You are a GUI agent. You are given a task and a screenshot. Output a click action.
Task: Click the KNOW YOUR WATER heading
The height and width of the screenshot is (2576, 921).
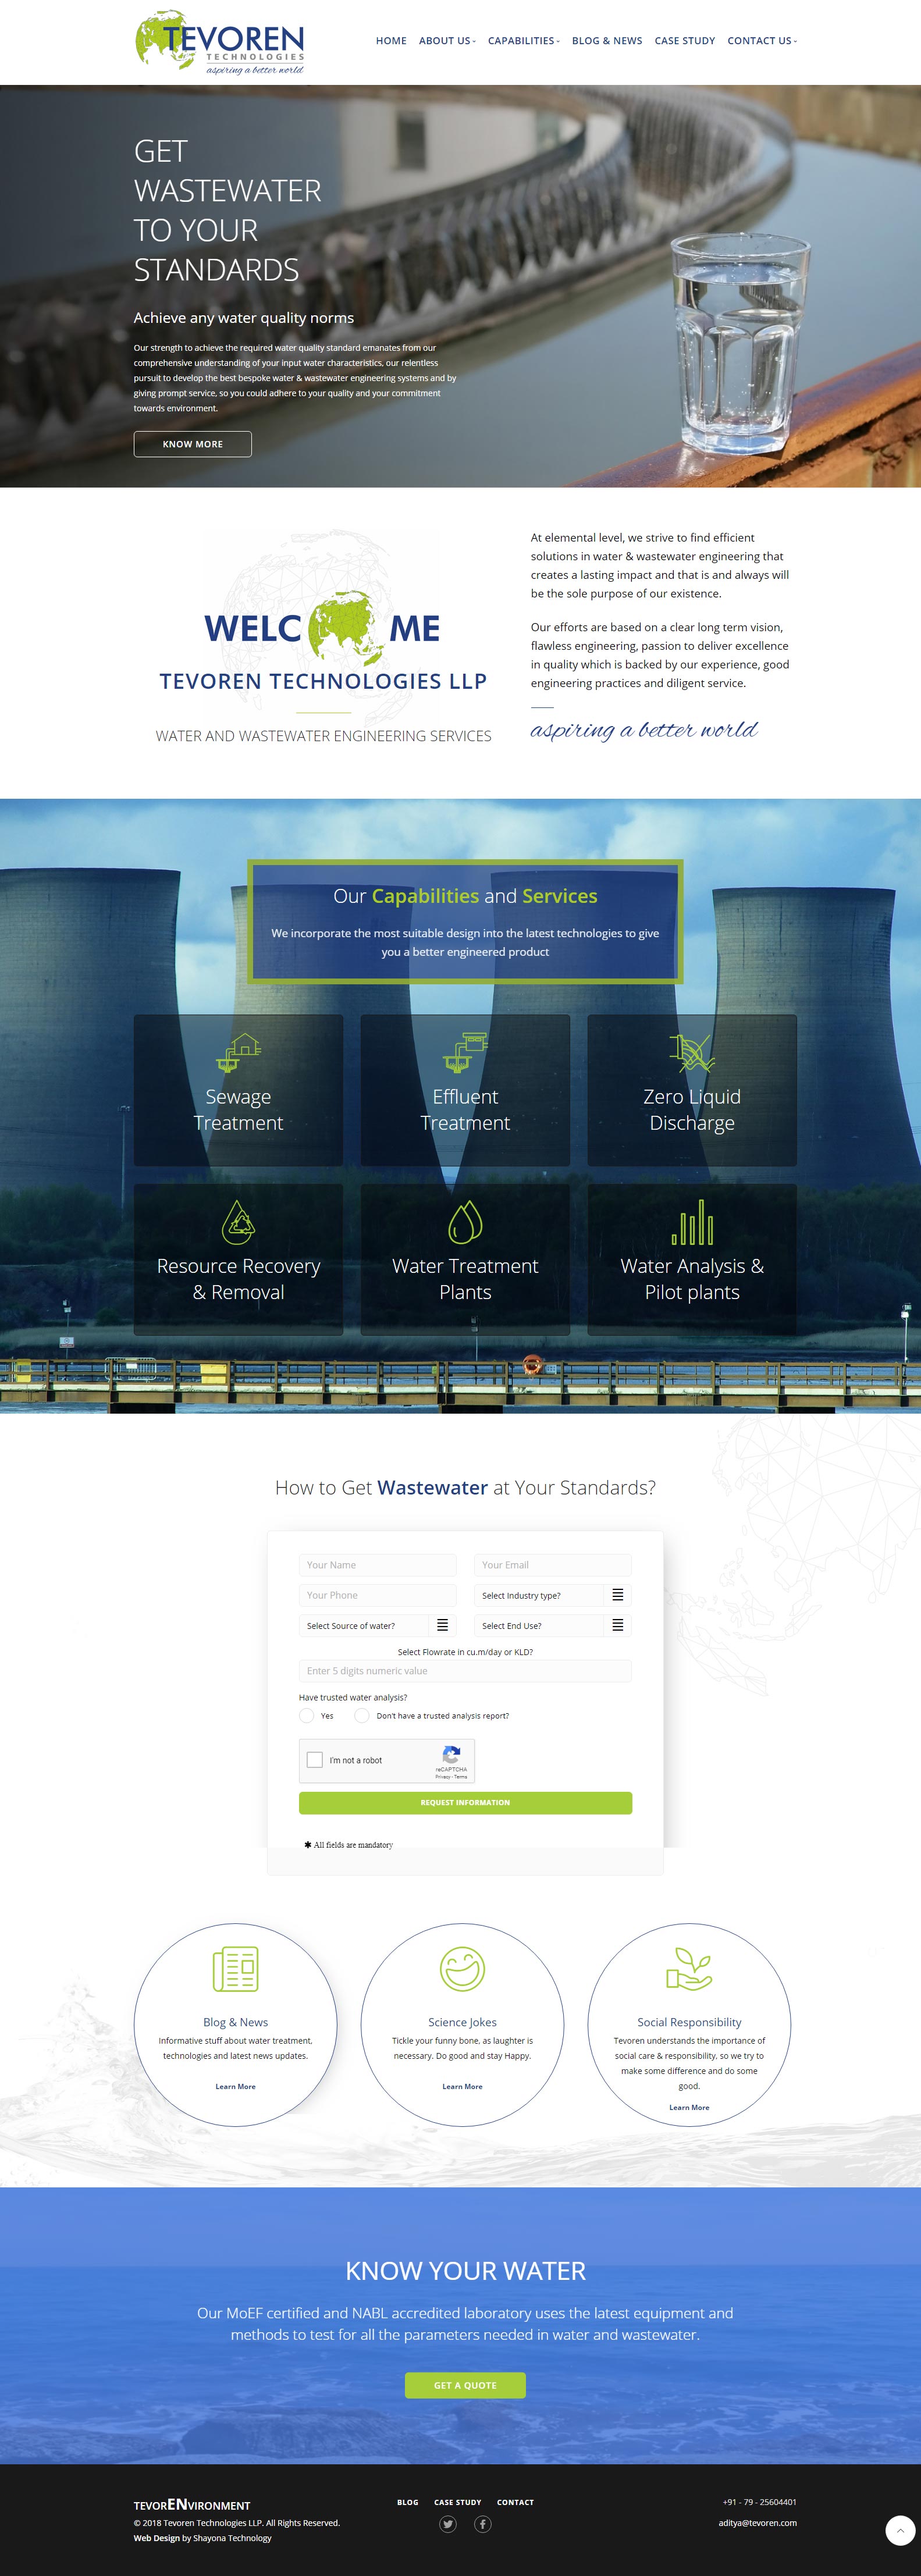(465, 2271)
